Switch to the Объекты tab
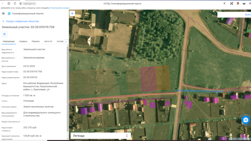The image size is (251, 141). point(35,41)
